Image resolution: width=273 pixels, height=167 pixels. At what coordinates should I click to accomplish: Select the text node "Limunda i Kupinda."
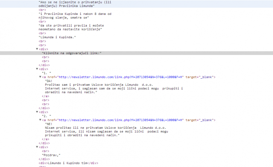57,37
